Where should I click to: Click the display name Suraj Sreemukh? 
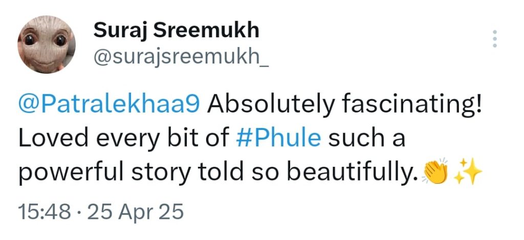click(x=176, y=31)
